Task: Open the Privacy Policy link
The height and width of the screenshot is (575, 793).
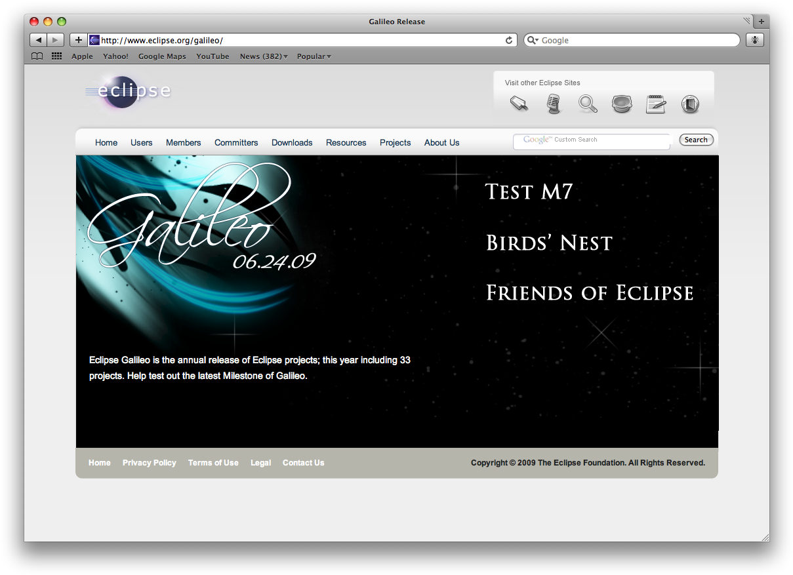Action: (x=149, y=463)
